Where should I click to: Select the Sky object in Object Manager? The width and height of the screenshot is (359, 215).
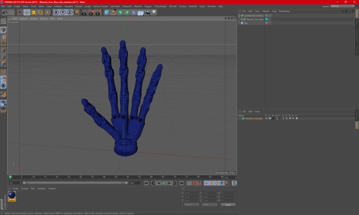coord(246,23)
